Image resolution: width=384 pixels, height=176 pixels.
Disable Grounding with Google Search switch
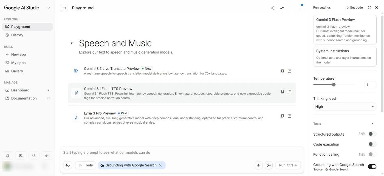372,166
